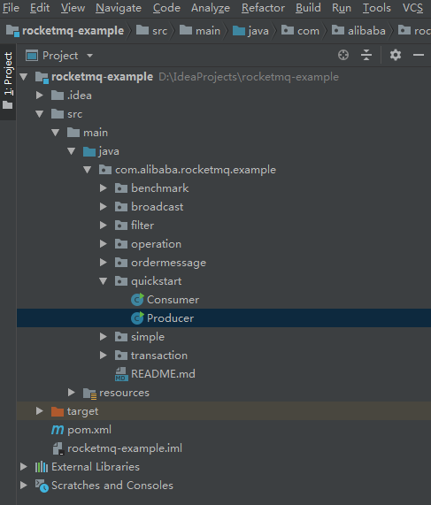
Task: Open the Analyze menu
Action: (211, 8)
